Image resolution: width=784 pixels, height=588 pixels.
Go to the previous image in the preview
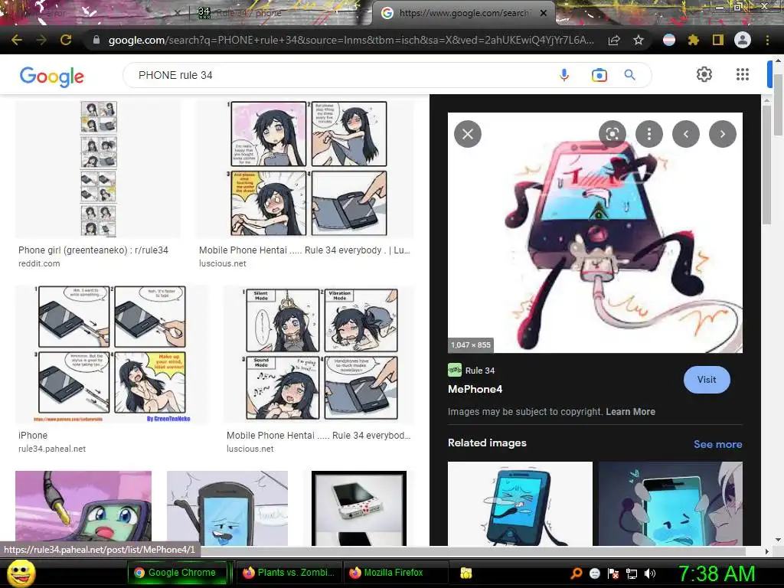click(x=685, y=134)
